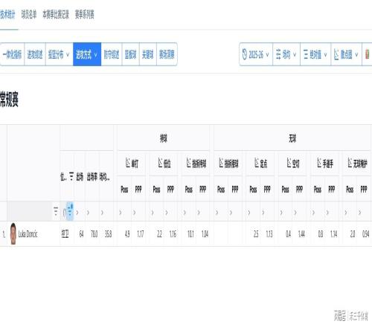This screenshot has width=372, height=327.
Task: Click the chart icon beside 空切 header
Action: tap(289, 163)
